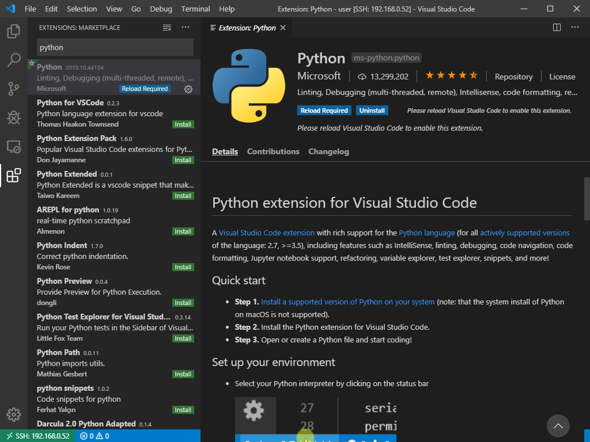
Task: Click the Uninstall button
Action: [x=372, y=110]
